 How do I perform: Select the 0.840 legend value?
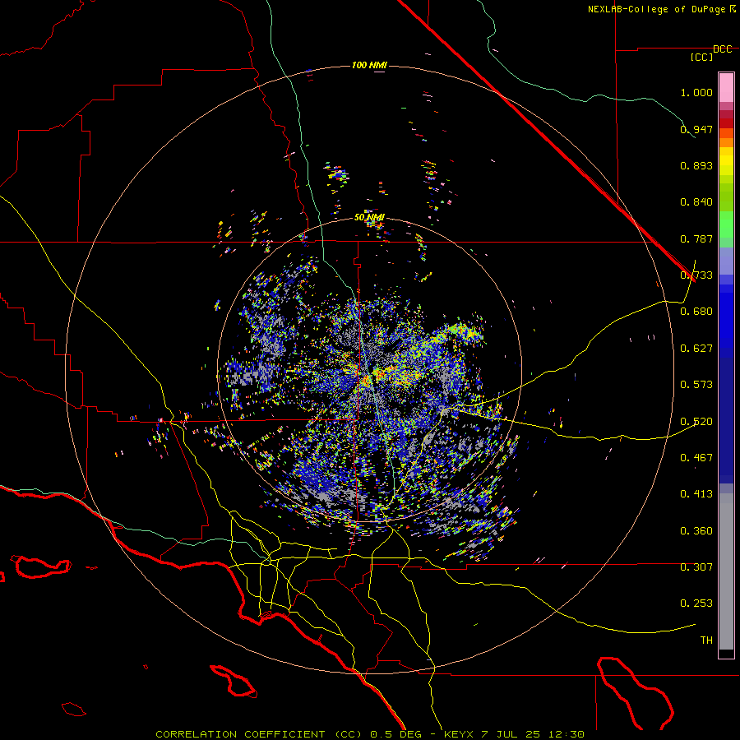point(696,202)
